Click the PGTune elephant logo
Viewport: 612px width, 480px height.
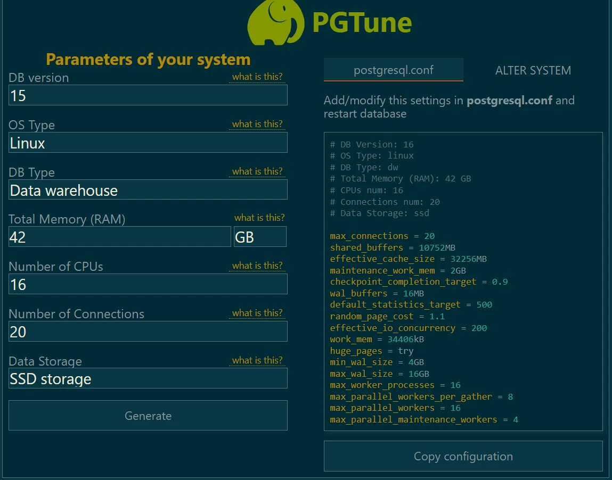[x=275, y=22]
